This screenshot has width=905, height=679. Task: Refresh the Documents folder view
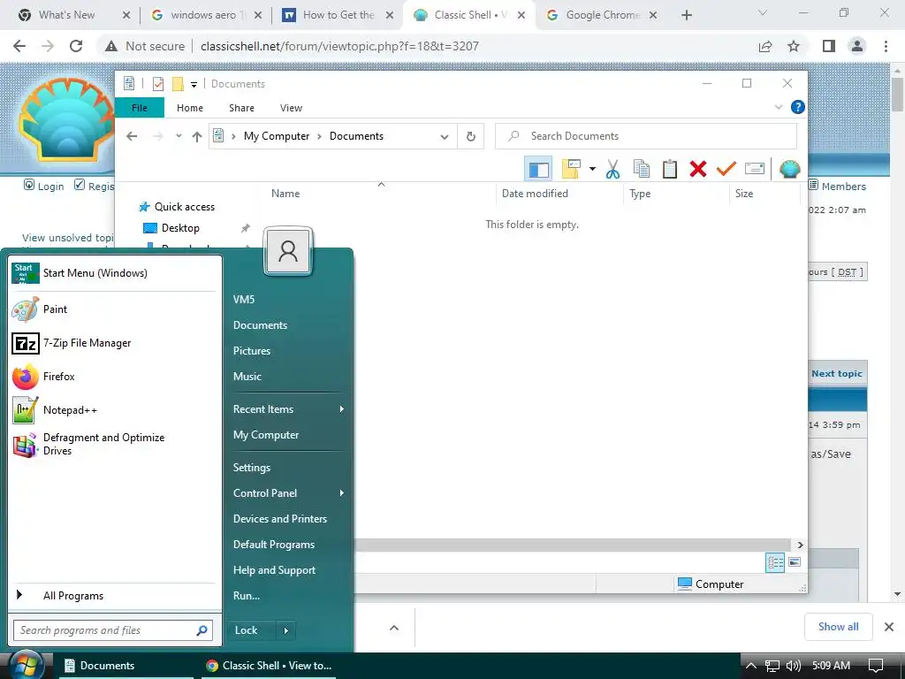(471, 136)
